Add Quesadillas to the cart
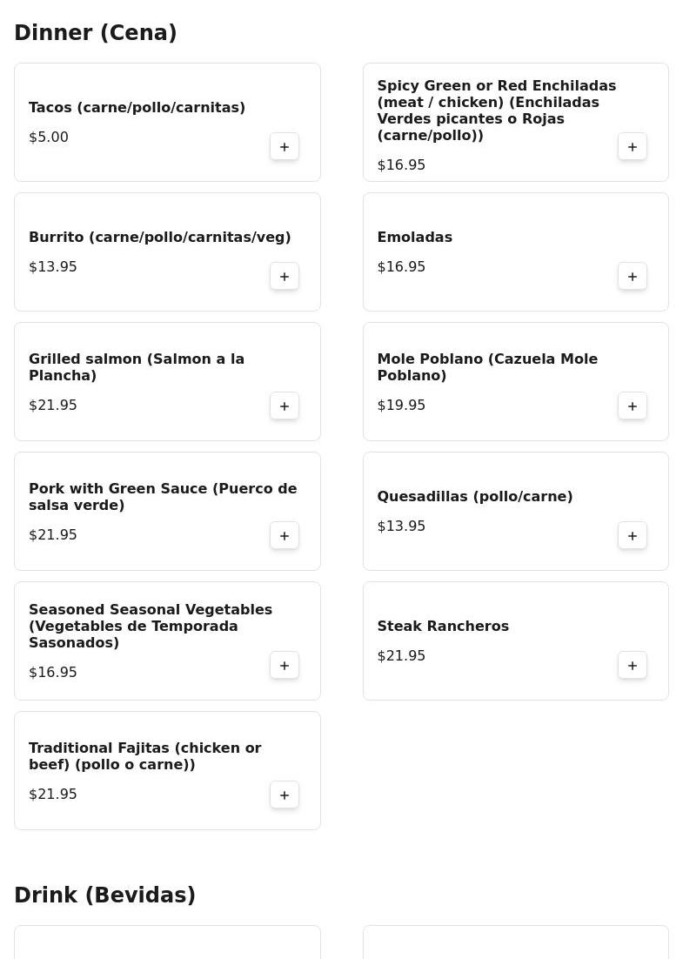Image resolution: width=683 pixels, height=959 pixels. [633, 535]
